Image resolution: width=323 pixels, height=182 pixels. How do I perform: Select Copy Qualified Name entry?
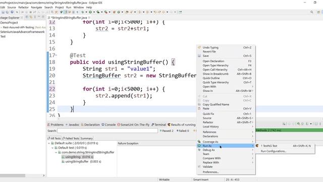click(x=226, y=104)
